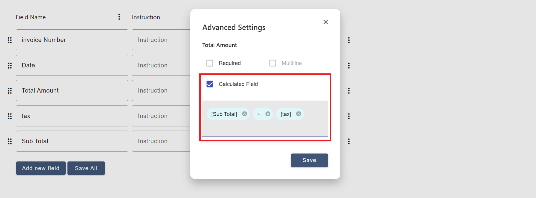Save the Advanced Settings
Screen dimensions: 536x198
[309, 160]
